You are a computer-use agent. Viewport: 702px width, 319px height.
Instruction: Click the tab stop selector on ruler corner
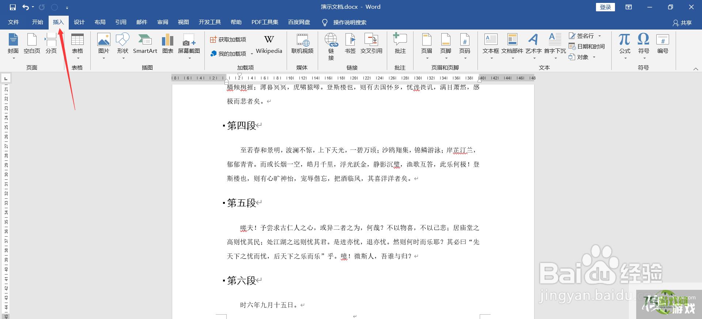[5, 78]
